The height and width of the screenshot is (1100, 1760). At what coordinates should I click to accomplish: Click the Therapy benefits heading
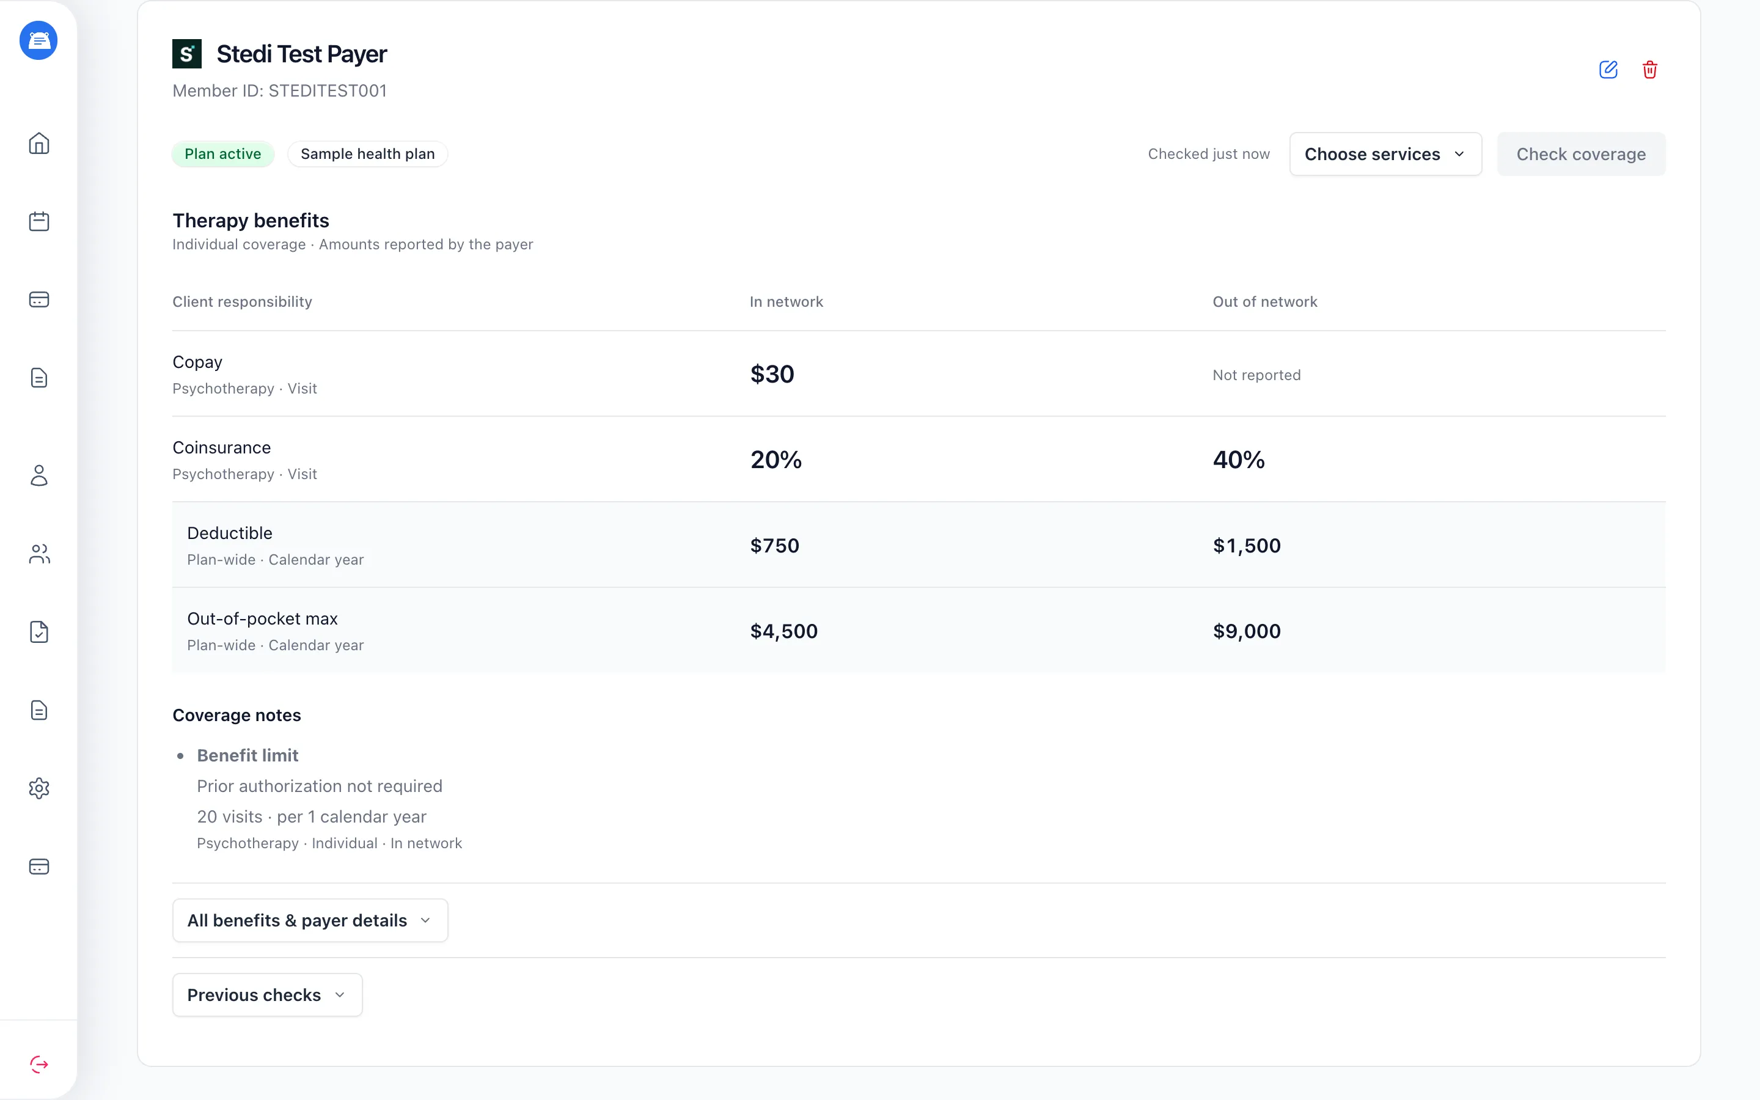pyautogui.click(x=251, y=221)
